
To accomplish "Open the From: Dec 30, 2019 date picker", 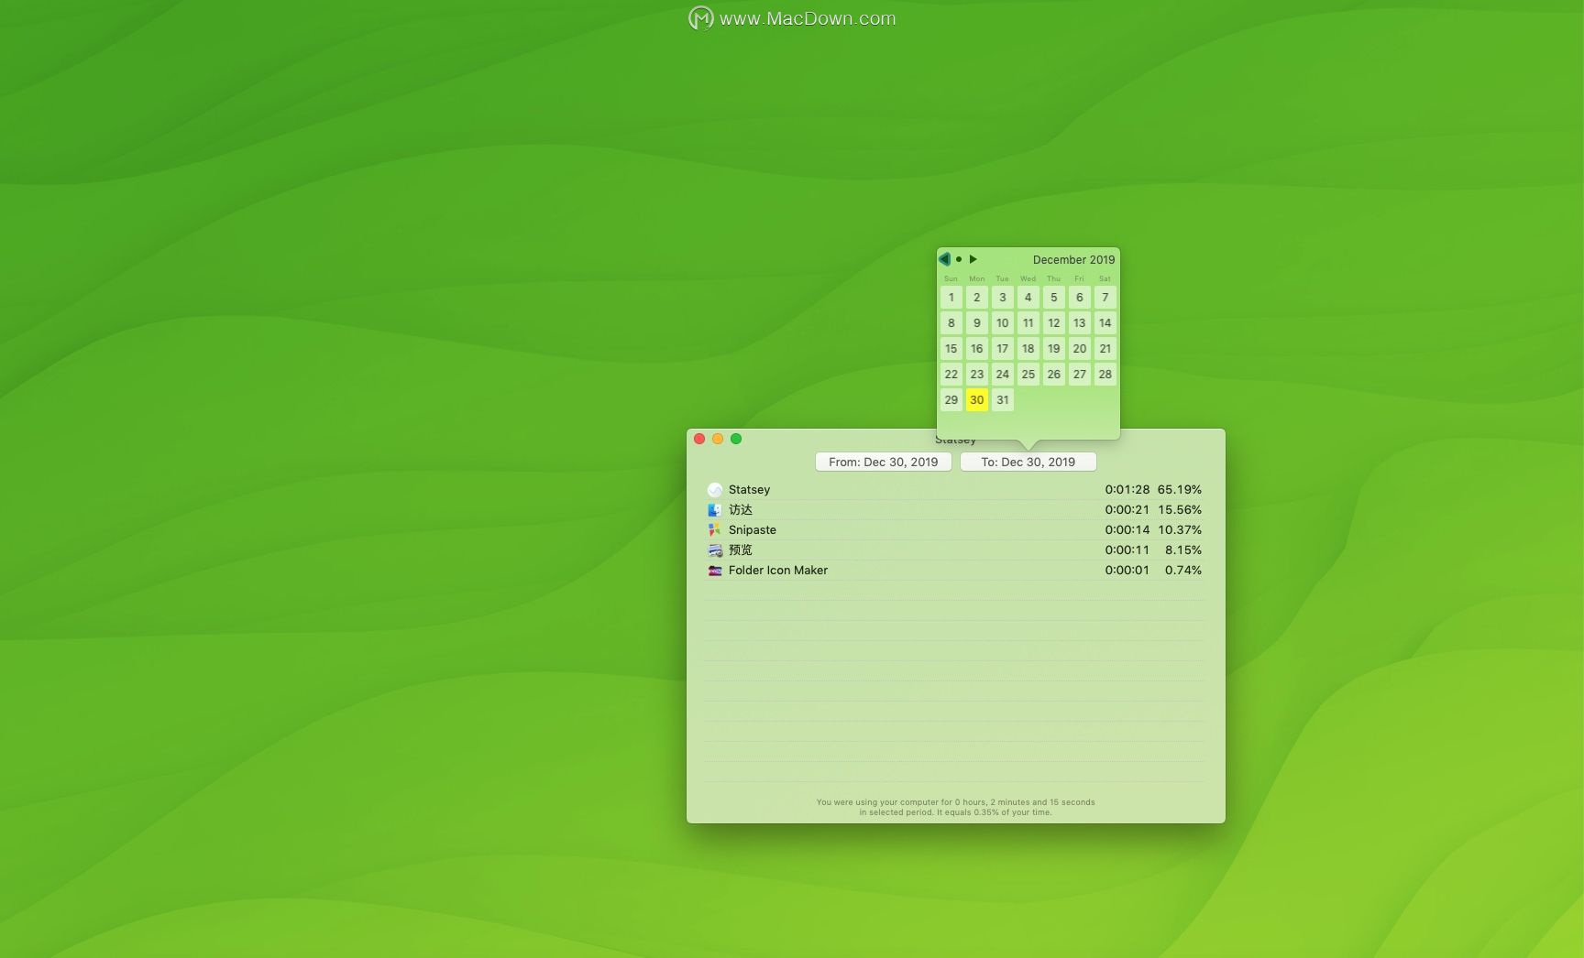I will coord(884,463).
